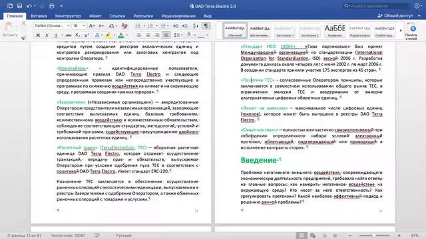Print the document with the printer icon
The image size is (426, 239).
(x=52, y=6)
